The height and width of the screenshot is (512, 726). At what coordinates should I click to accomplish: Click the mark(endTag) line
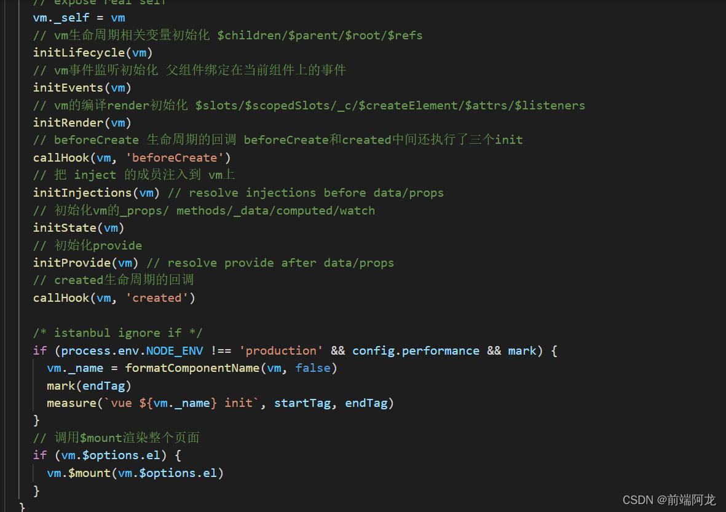89,387
